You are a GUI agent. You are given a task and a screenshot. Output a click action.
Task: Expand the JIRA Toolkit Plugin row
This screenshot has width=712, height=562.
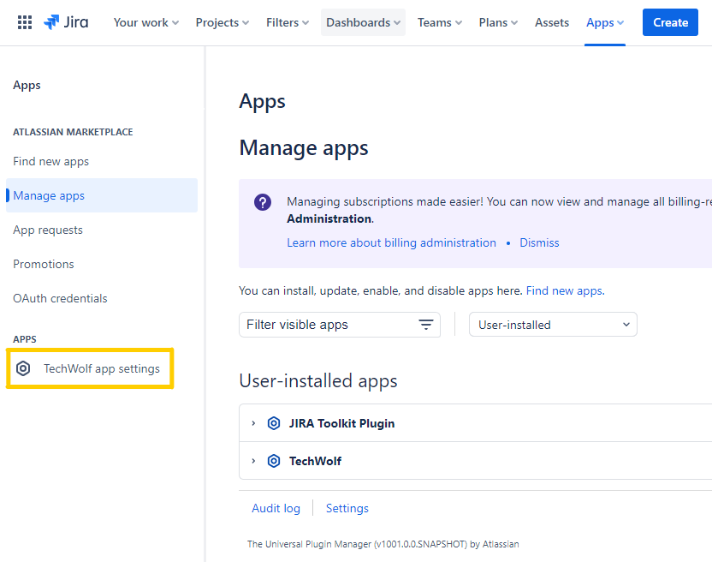tap(252, 423)
